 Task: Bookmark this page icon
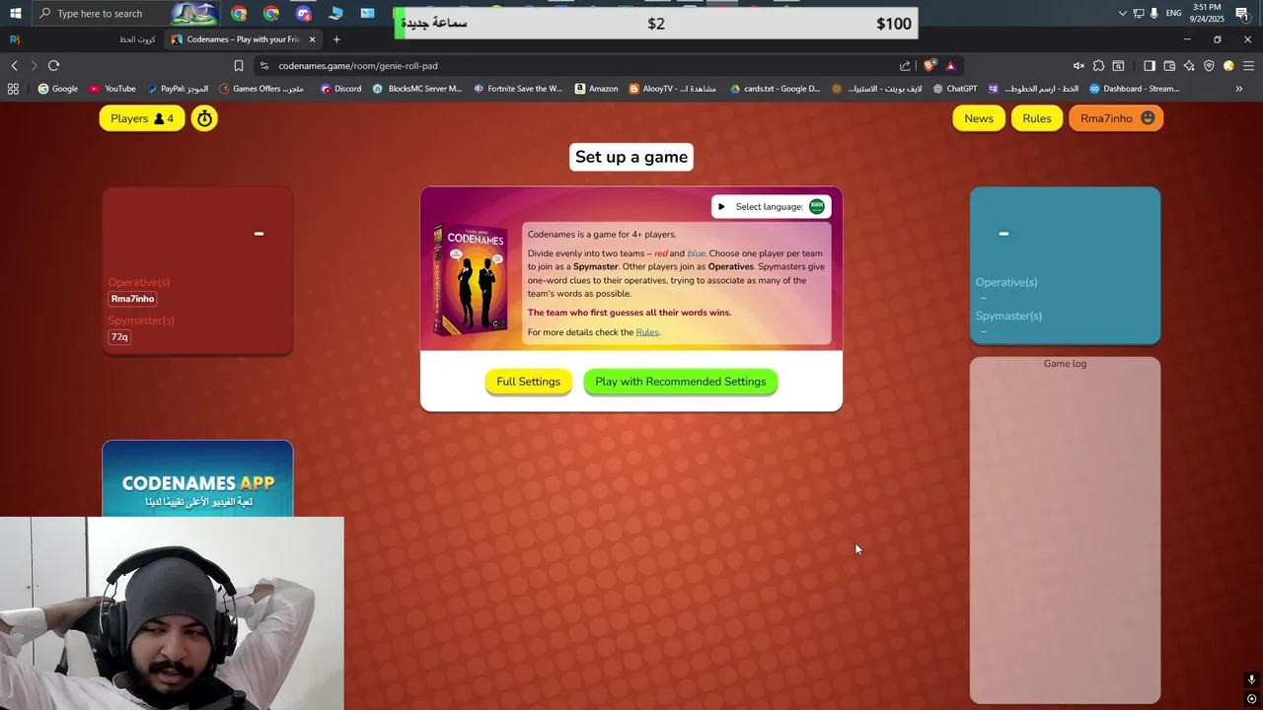(x=239, y=66)
